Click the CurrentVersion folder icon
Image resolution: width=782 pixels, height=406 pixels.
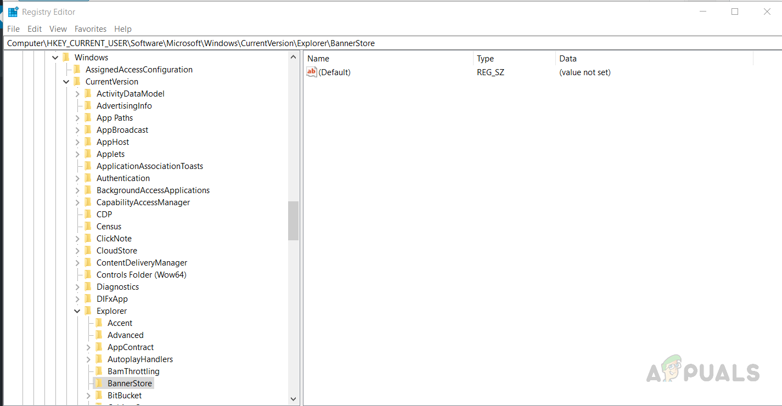(x=77, y=81)
